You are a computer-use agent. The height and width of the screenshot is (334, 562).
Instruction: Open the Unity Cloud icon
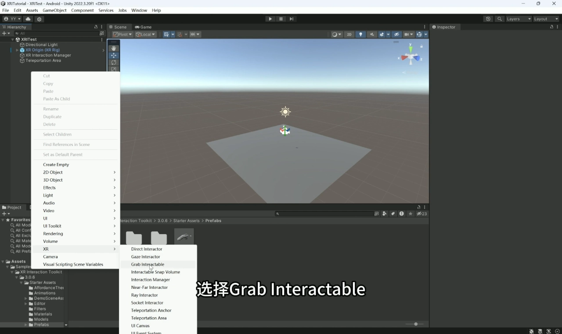click(x=28, y=19)
